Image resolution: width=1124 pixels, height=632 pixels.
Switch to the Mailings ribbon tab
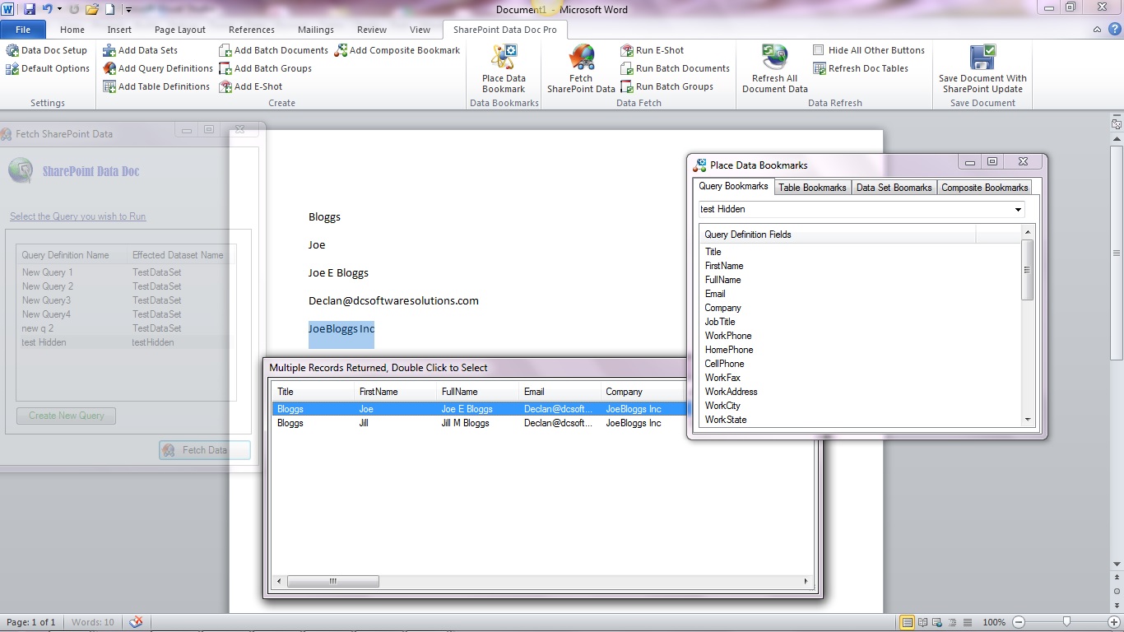pyautogui.click(x=316, y=30)
